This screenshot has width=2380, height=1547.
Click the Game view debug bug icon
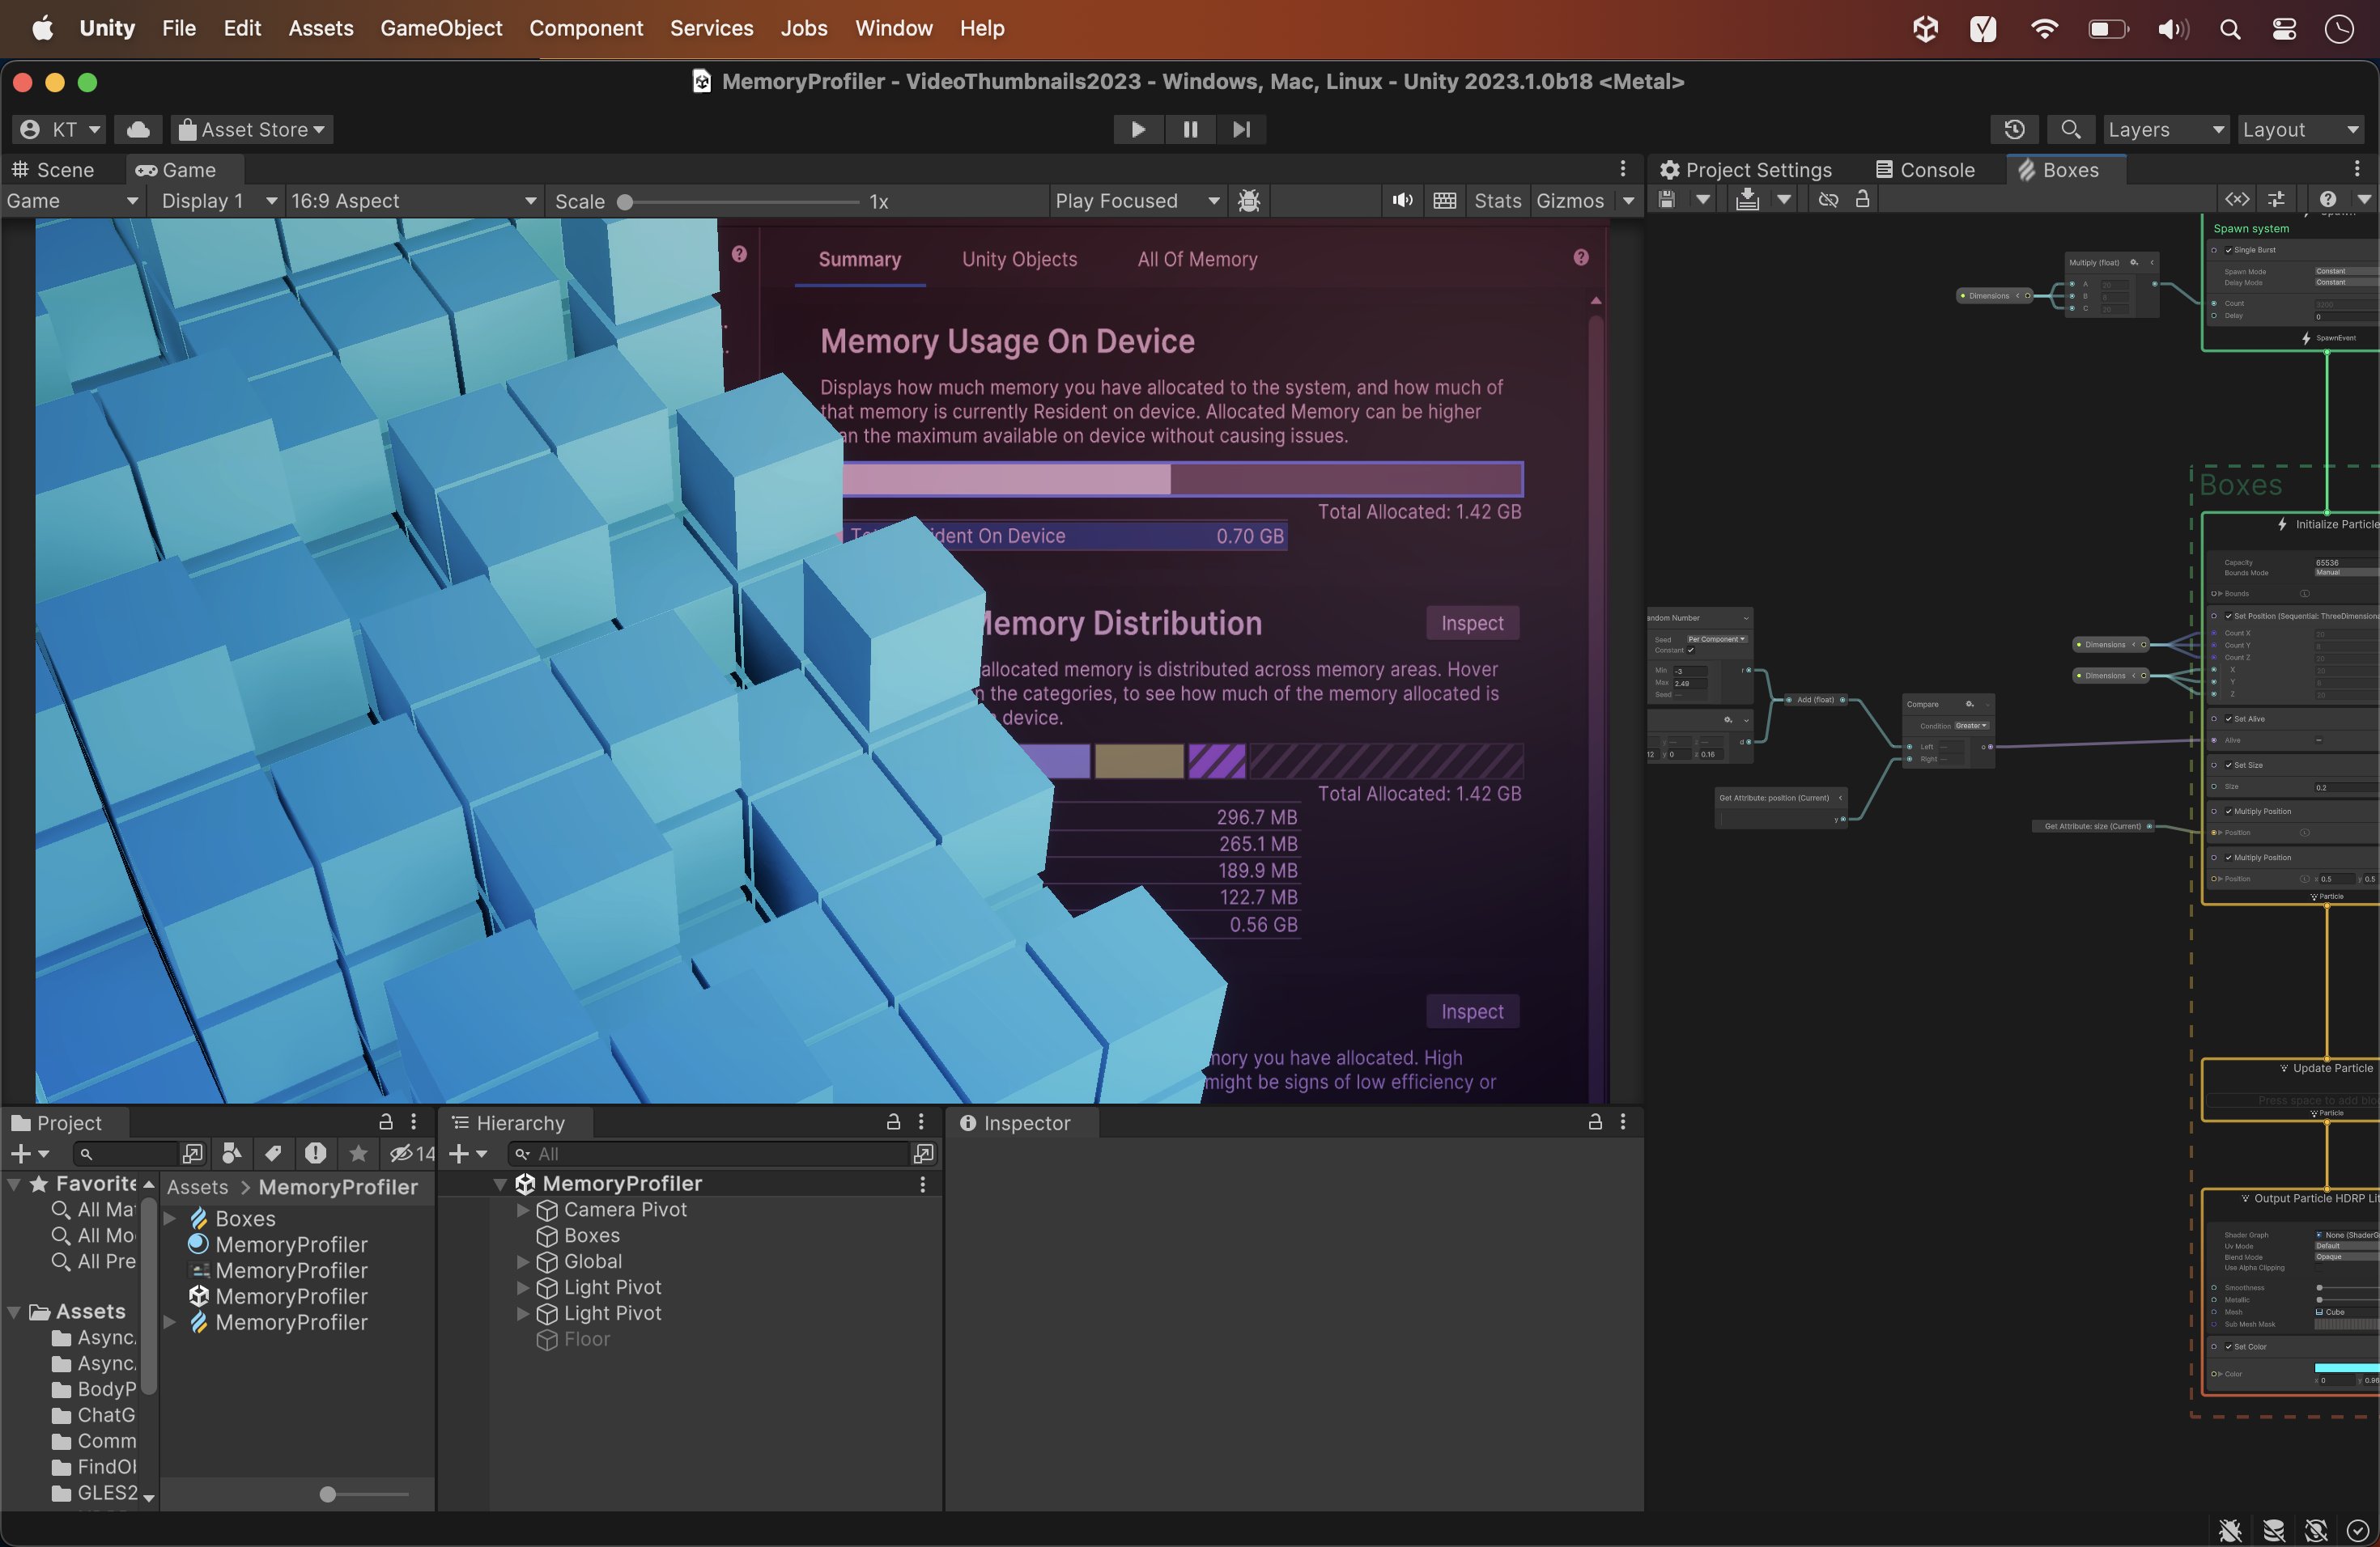pyautogui.click(x=1248, y=201)
